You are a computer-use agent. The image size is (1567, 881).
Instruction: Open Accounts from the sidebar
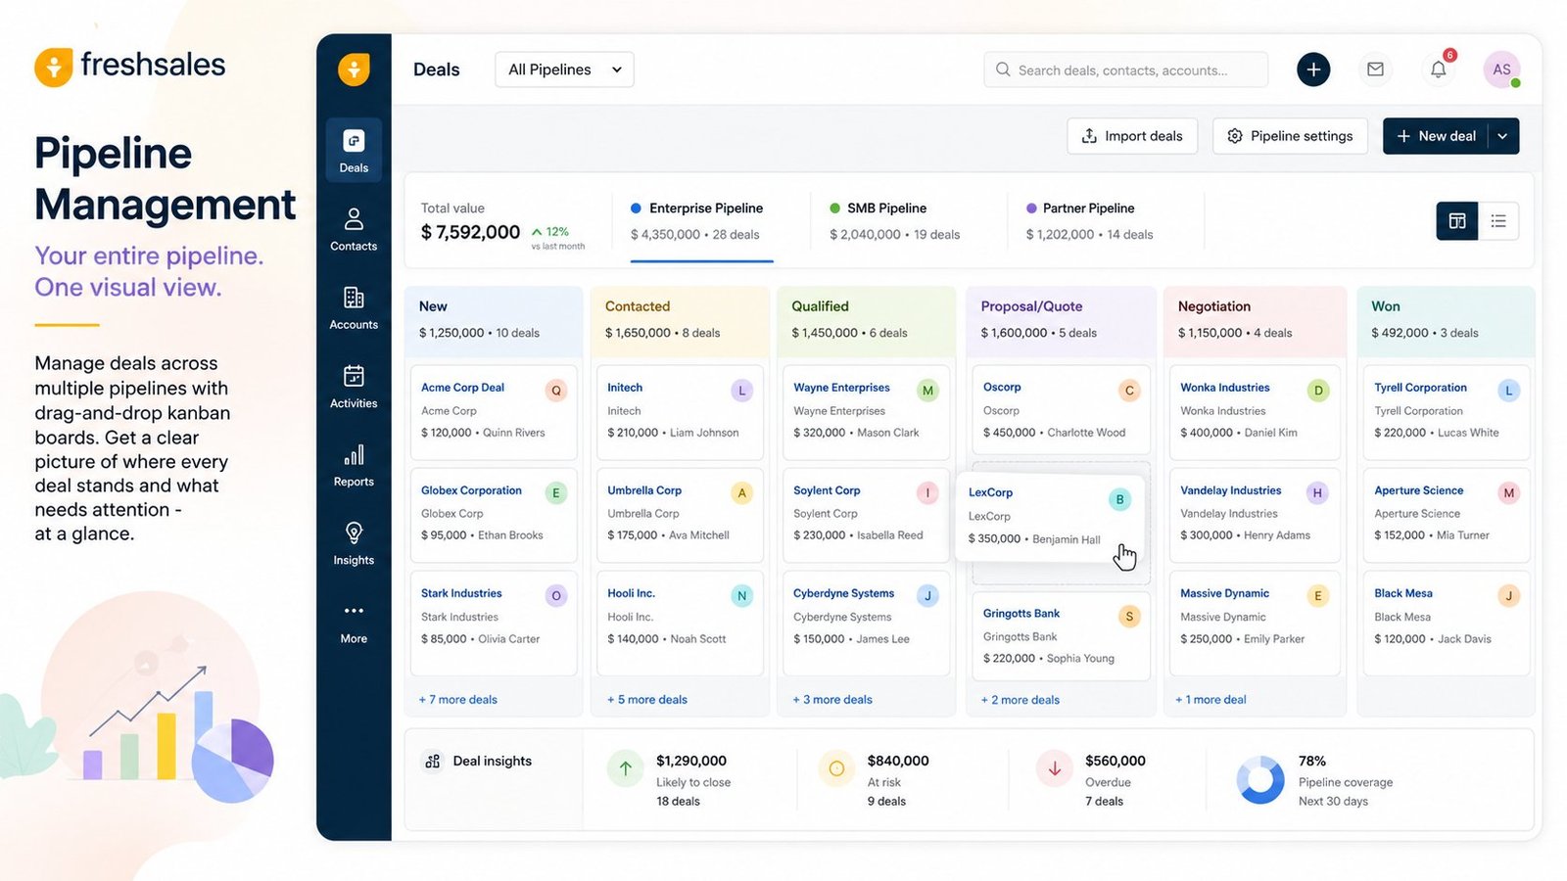coord(354,307)
